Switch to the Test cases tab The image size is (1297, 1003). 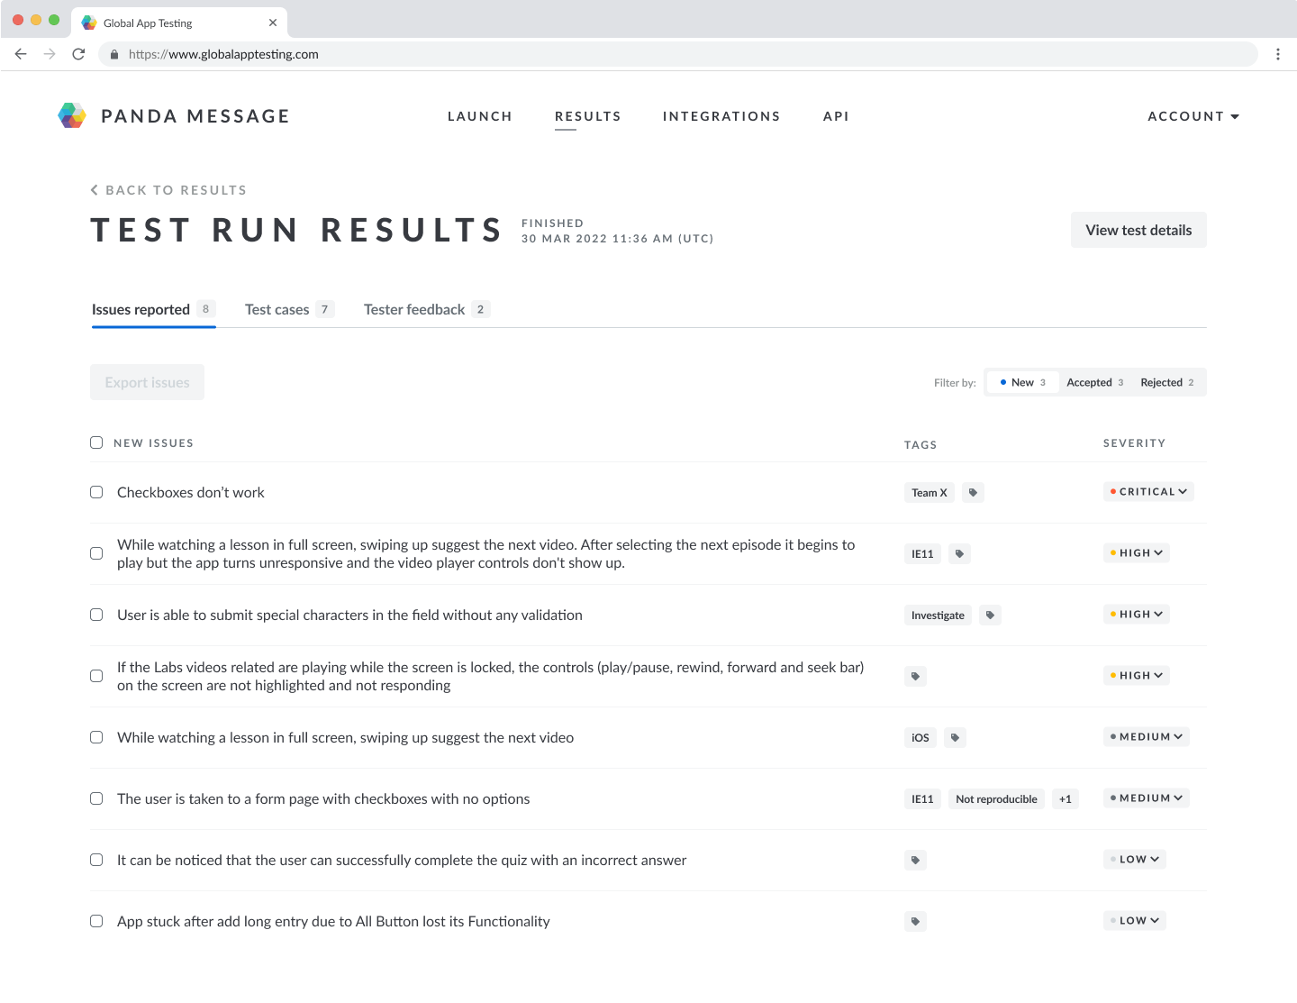[289, 309]
